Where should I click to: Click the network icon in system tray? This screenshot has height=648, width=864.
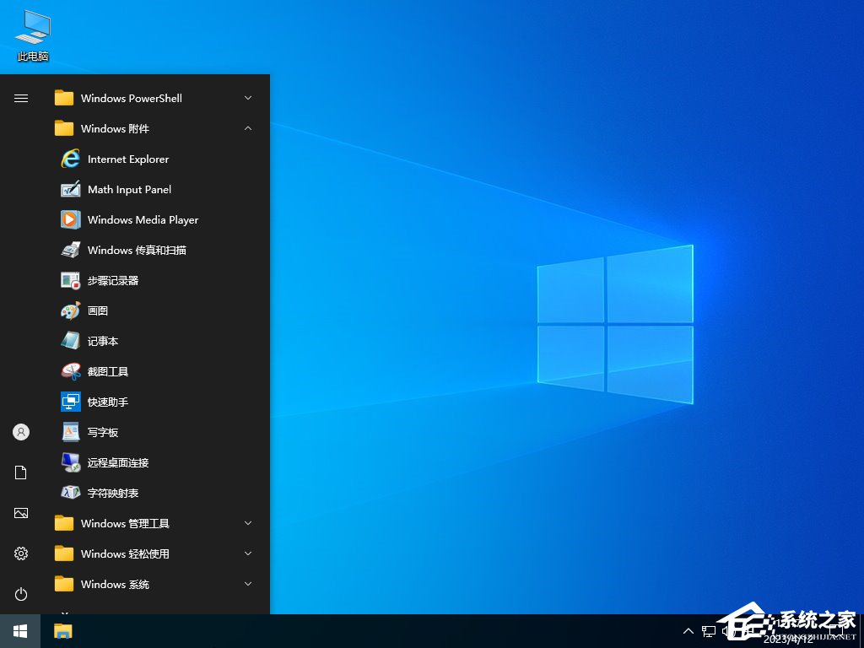[x=709, y=631]
